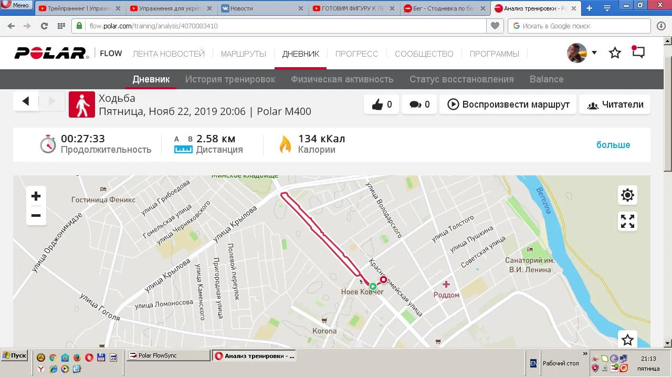Open the Читатели button

point(615,104)
